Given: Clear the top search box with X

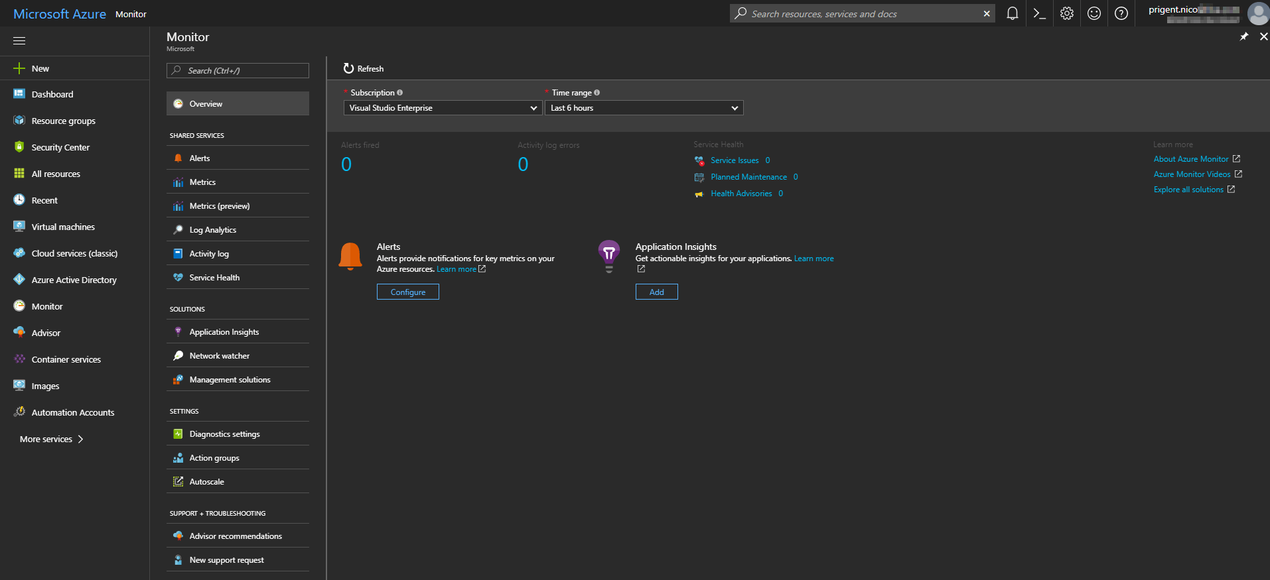Looking at the screenshot, I should (x=987, y=13).
